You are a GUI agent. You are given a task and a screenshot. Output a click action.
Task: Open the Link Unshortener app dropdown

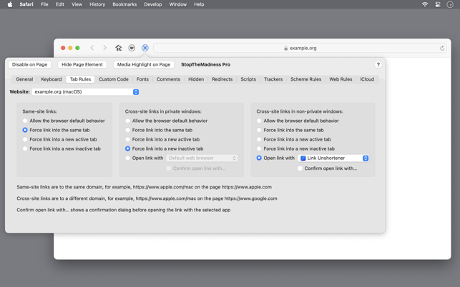tap(333, 158)
